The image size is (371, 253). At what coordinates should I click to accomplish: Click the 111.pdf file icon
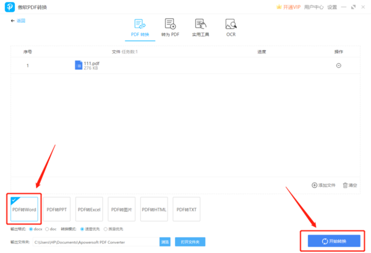79,65
